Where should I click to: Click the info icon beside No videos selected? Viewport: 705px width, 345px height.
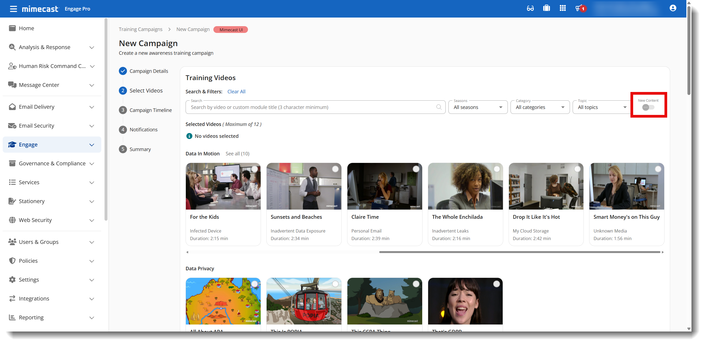click(x=189, y=136)
